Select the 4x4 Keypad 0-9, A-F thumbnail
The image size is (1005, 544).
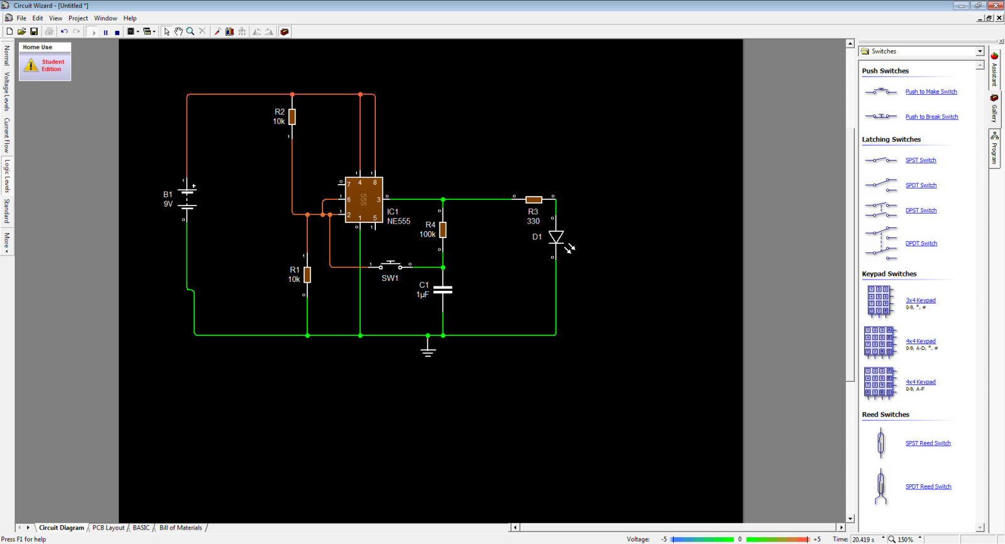tap(879, 383)
